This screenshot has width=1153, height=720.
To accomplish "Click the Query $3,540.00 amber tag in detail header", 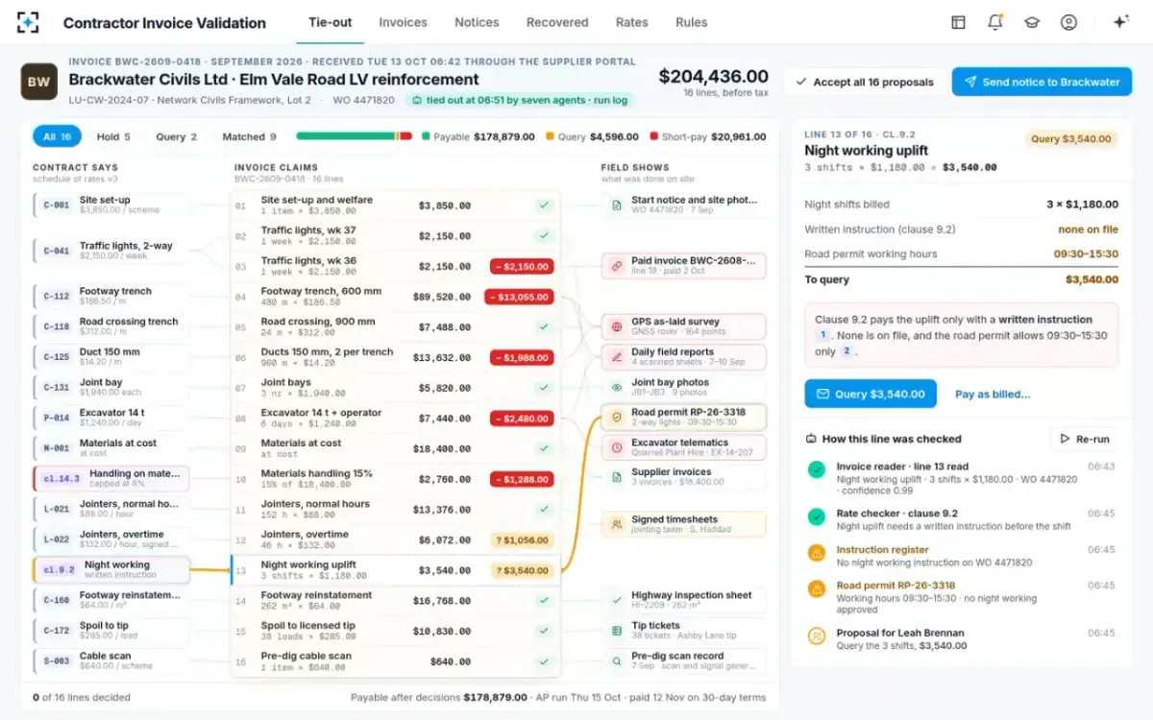I will pos(1071,139).
